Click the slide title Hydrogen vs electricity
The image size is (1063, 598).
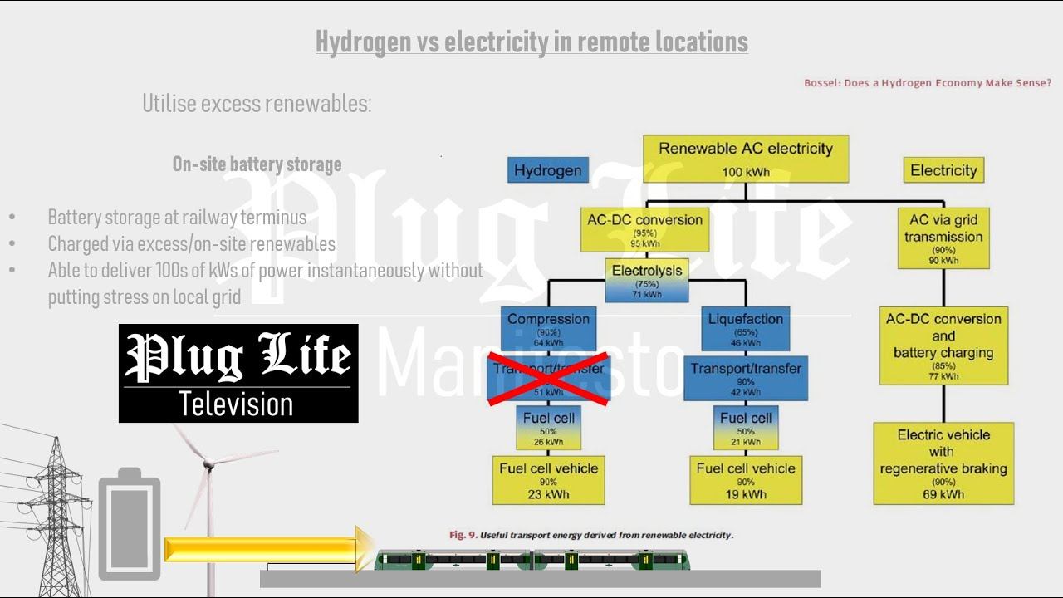(531, 41)
